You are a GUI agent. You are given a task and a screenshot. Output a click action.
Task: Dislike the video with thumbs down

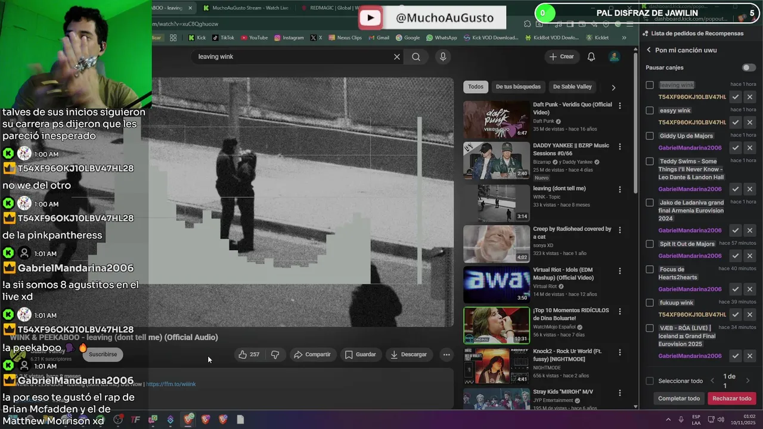pos(275,355)
